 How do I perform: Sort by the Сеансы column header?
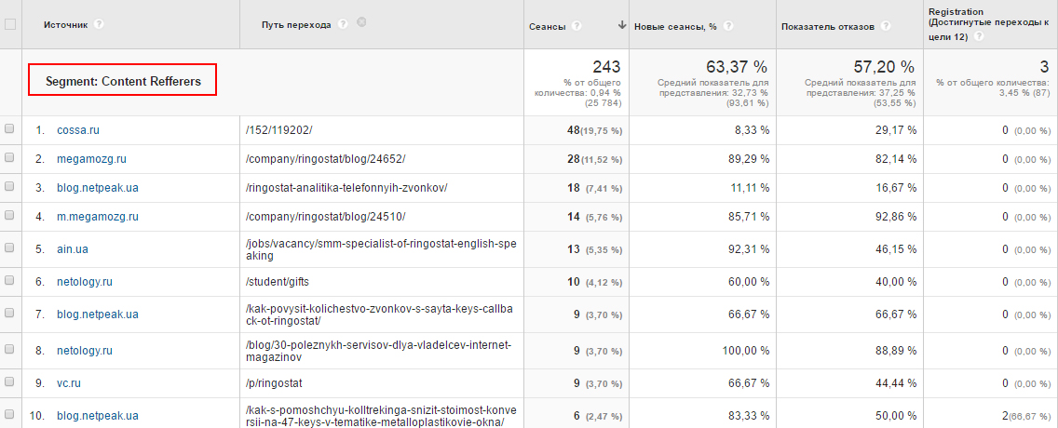tap(548, 26)
